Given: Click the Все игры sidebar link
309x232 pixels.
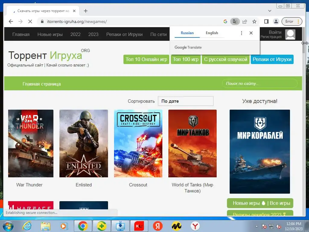Looking at the screenshot, I should (x=280, y=203).
